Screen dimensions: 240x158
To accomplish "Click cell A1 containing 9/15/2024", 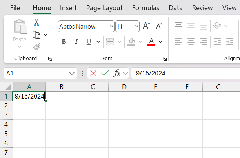I will tap(29, 96).
